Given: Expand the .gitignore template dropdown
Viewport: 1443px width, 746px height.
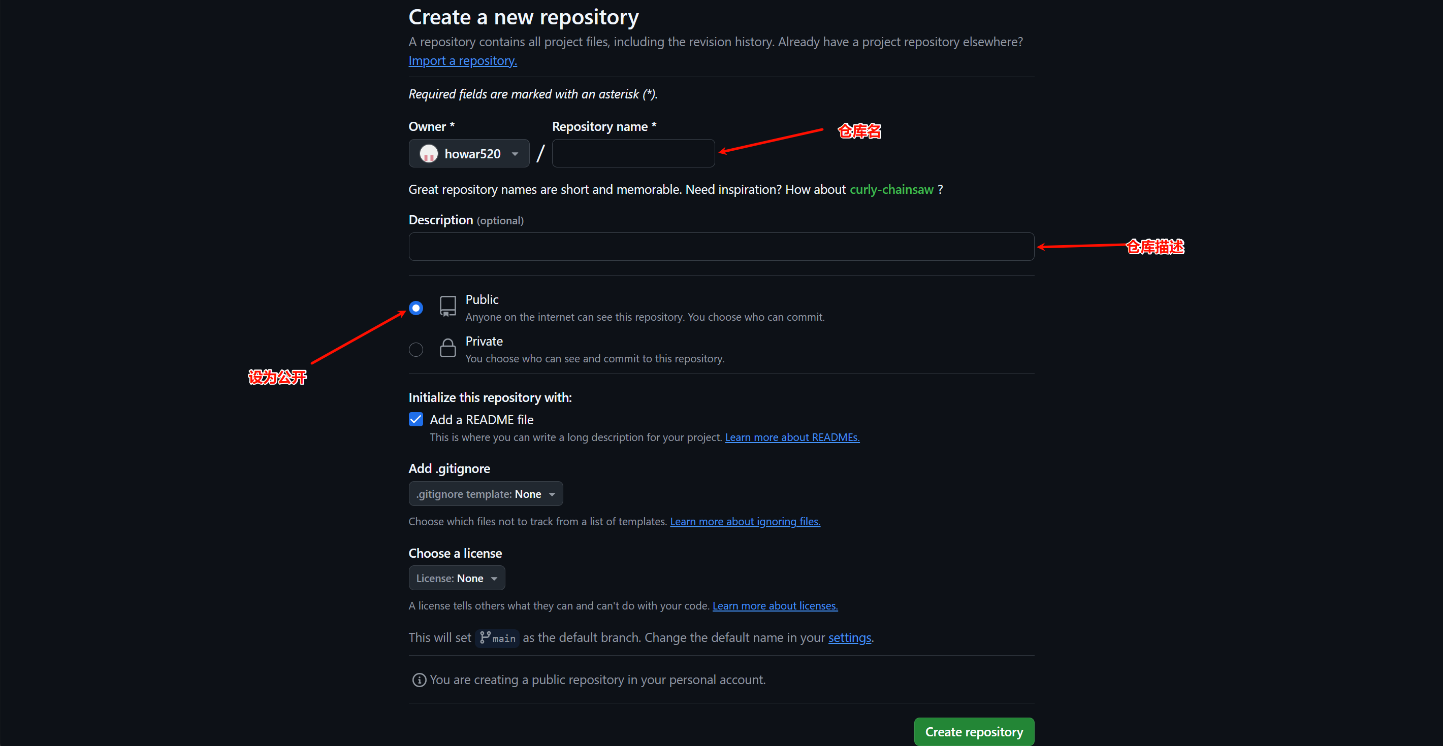Looking at the screenshot, I should pyautogui.click(x=485, y=494).
